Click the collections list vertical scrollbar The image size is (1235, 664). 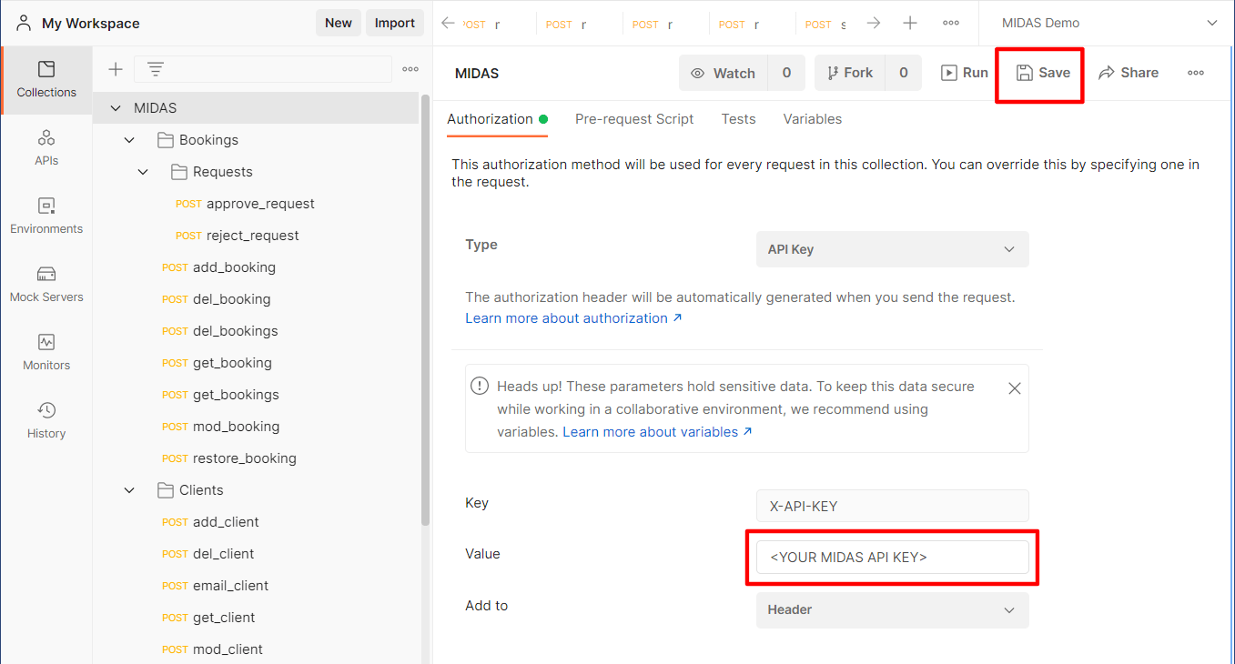click(x=425, y=309)
